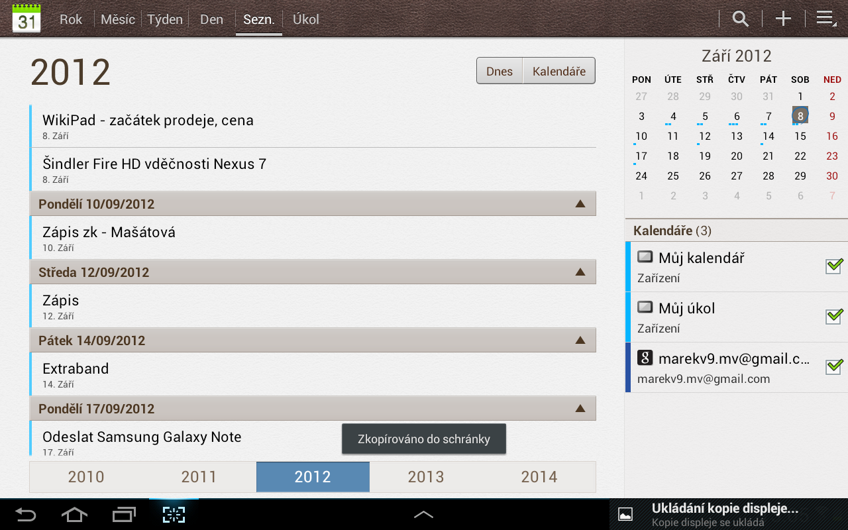848x530 pixels.
Task: Switch to the Úkol tab
Action: tap(306, 19)
